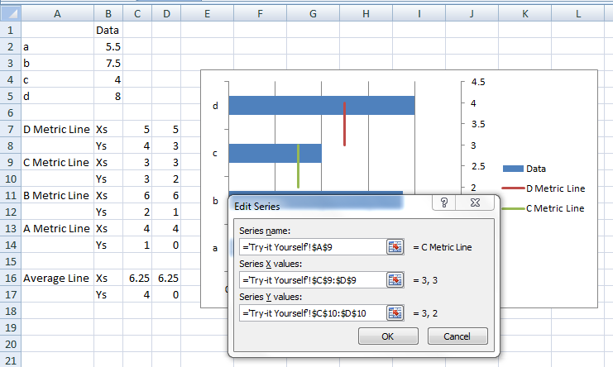Select the green C Metric Line in chart
This screenshot has width=613, height=367.
click(x=299, y=166)
